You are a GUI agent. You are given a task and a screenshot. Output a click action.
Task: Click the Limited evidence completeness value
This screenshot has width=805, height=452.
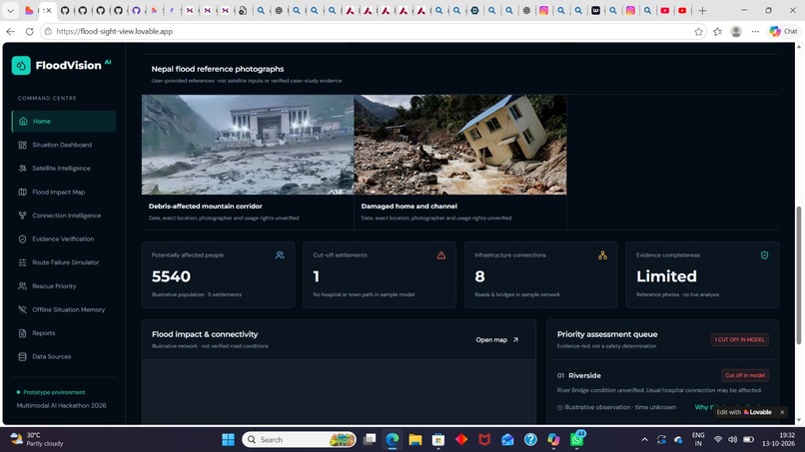coord(666,276)
